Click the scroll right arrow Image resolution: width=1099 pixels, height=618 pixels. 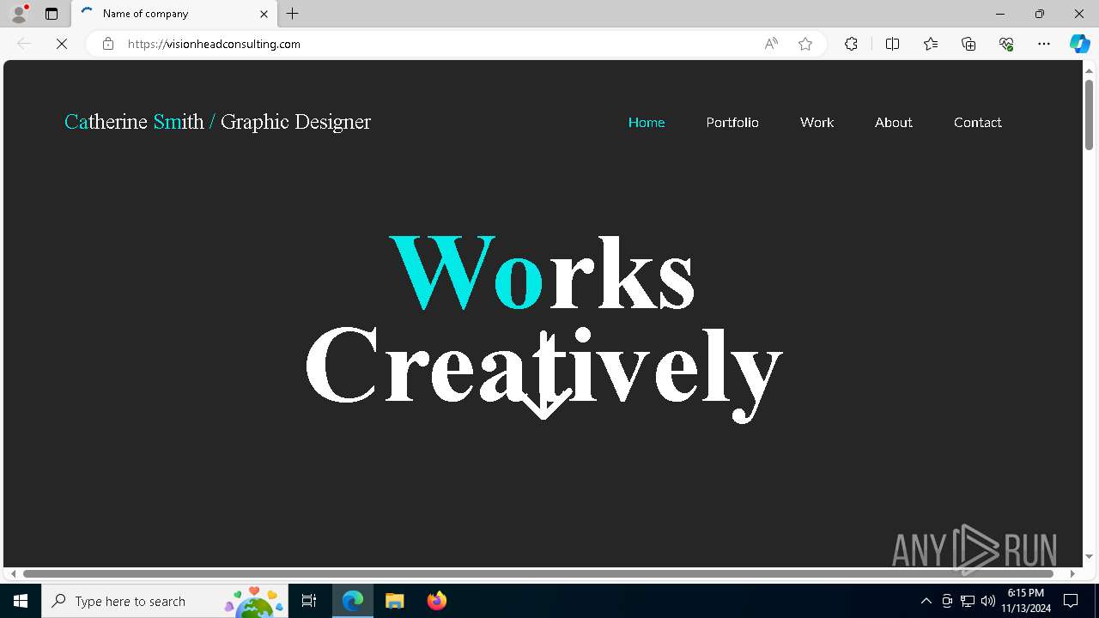(x=1072, y=573)
